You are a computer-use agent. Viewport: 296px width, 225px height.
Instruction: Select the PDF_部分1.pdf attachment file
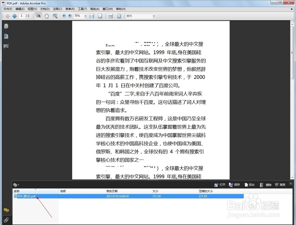[26, 196]
